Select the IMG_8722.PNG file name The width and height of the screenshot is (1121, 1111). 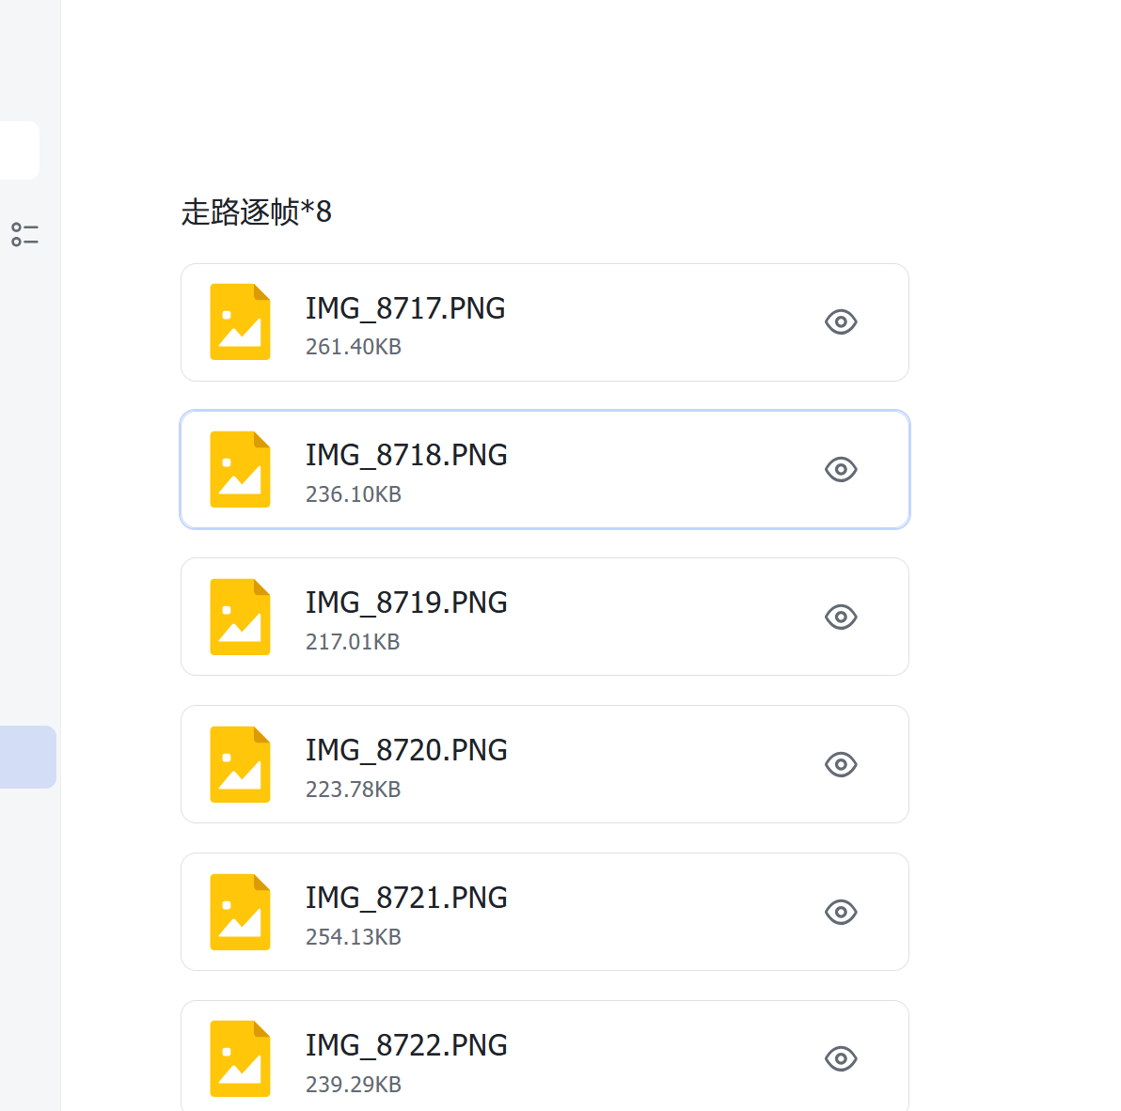(x=406, y=1045)
